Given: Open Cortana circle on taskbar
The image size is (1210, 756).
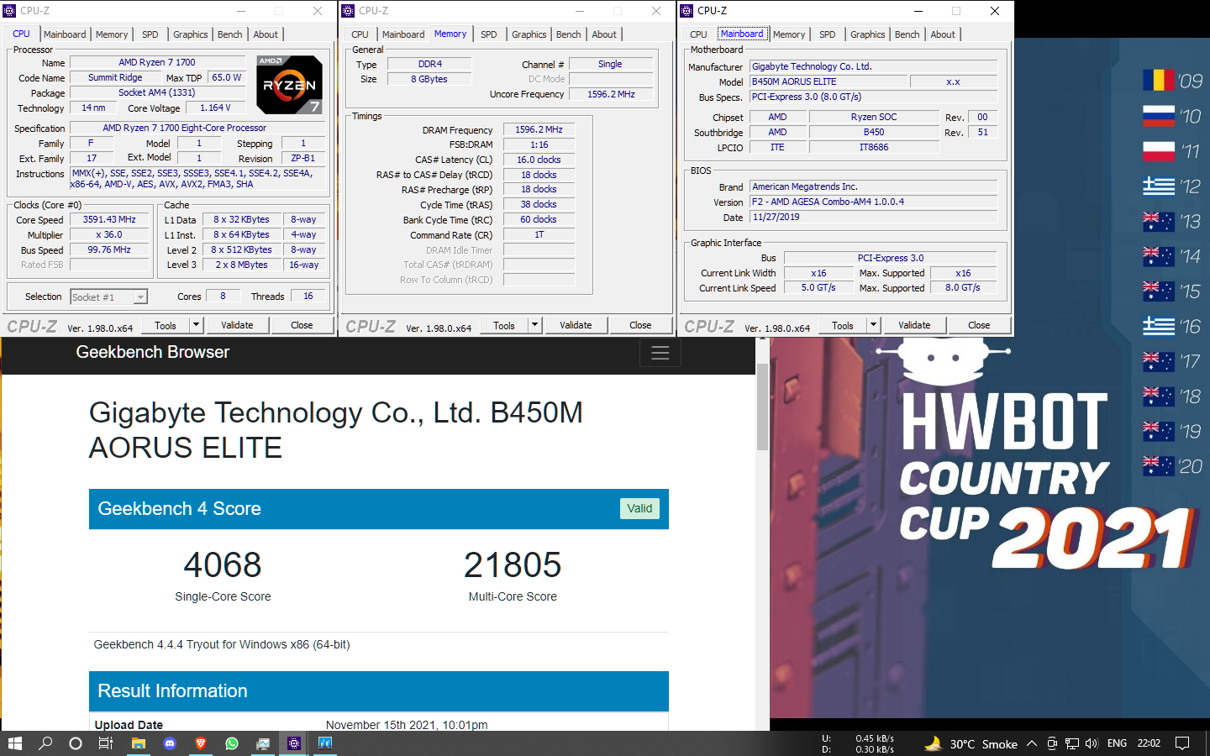Looking at the screenshot, I should coord(76,743).
